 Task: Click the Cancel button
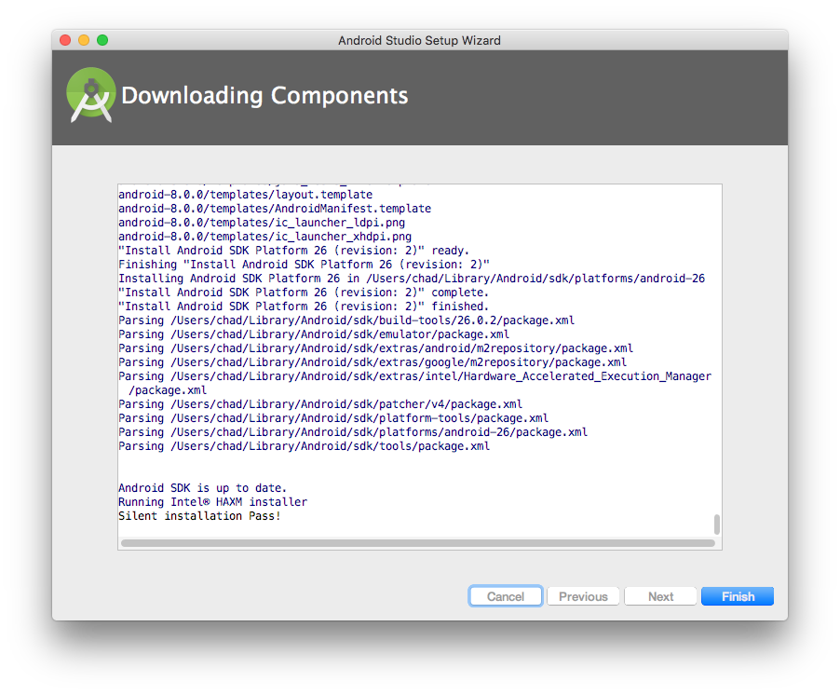[505, 596]
